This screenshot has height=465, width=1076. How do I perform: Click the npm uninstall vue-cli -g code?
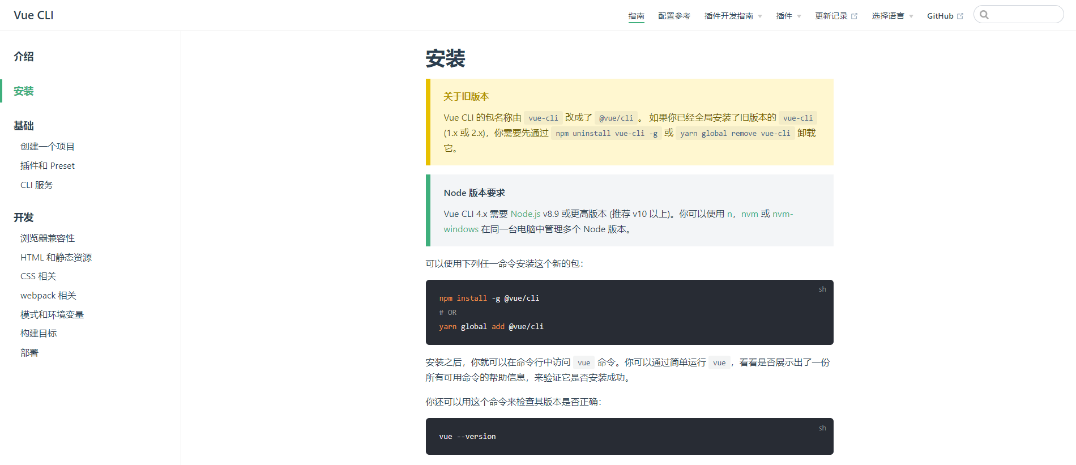607,134
